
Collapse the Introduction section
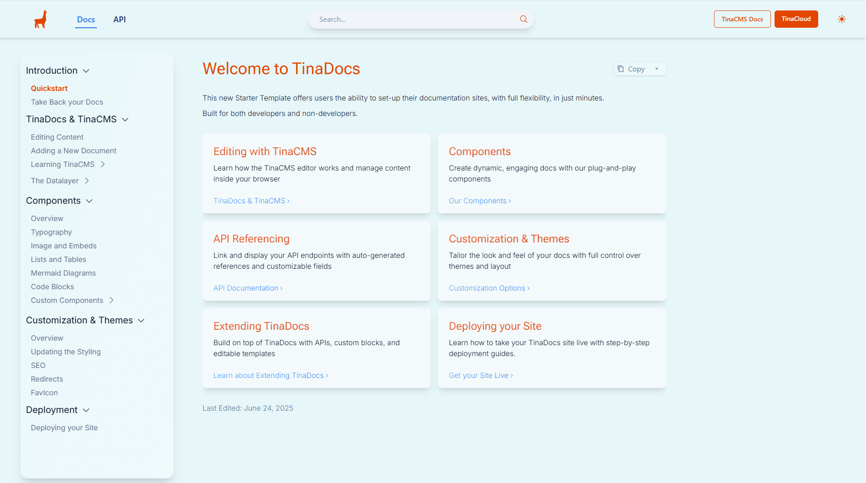[x=86, y=71]
